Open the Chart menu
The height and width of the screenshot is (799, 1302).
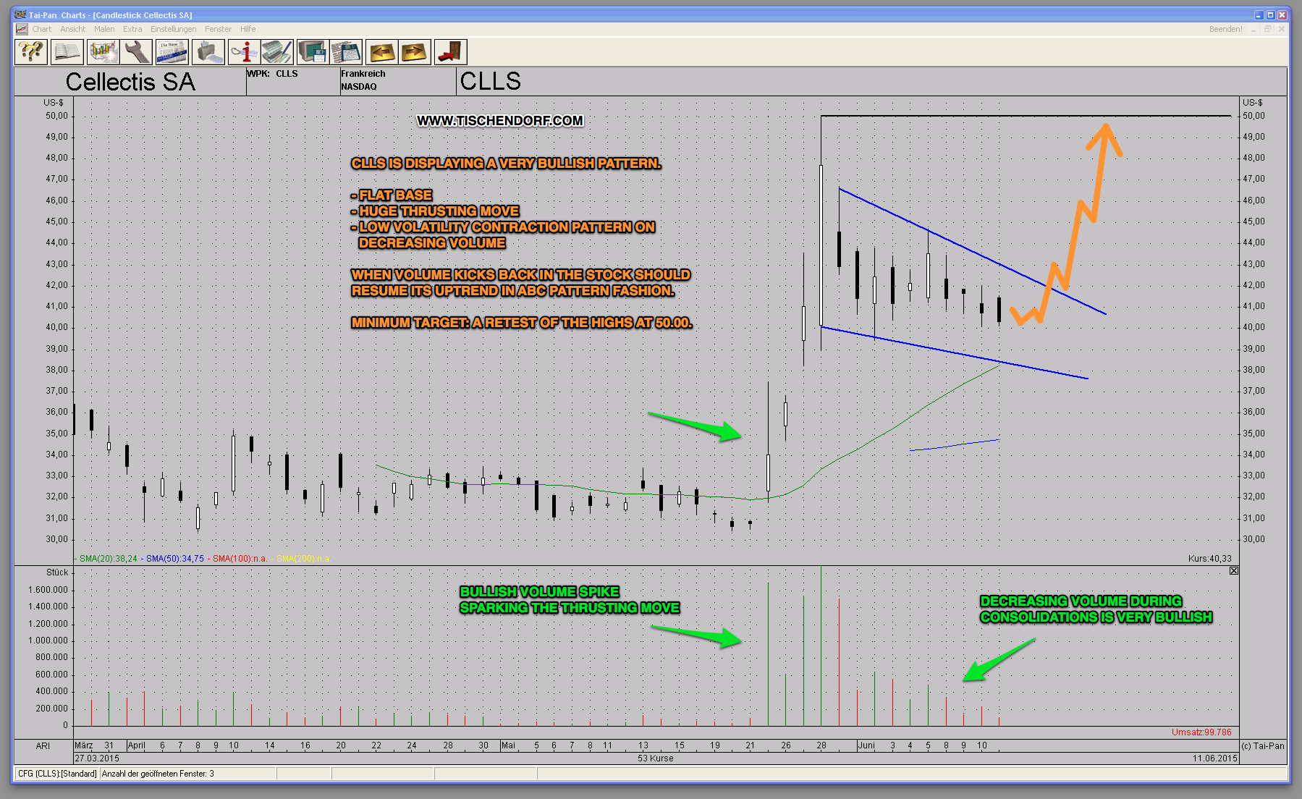pos(41,29)
